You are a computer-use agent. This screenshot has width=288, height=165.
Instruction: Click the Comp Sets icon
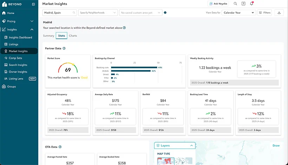coord(6,58)
